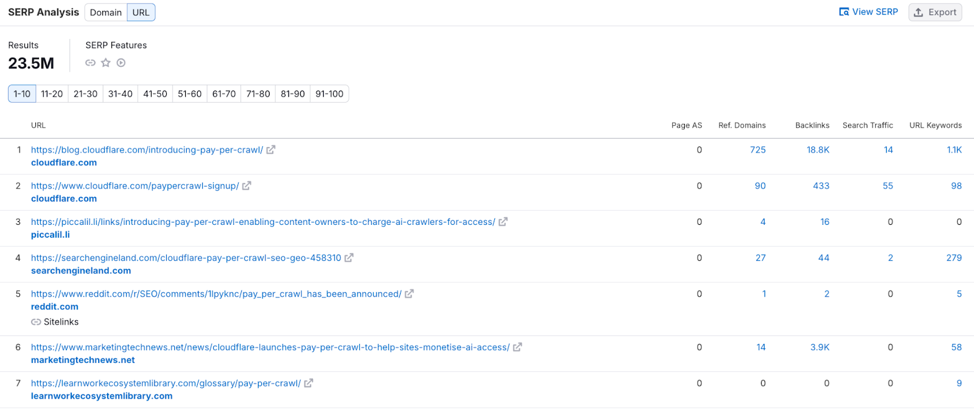Click the Export button
This screenshot has width=974, height=409.
(935, 12)
